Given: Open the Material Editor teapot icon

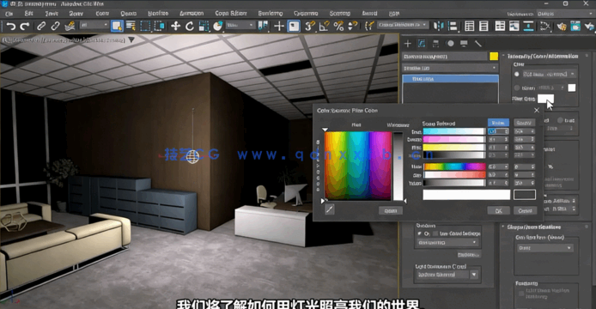Looking at the screenshot, I should click(x=561, y=27).
